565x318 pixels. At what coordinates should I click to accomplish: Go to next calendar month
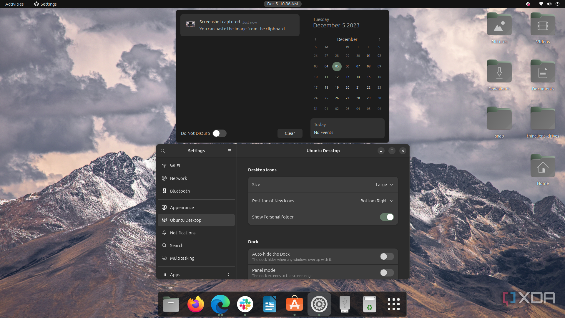tap(379, 39)
